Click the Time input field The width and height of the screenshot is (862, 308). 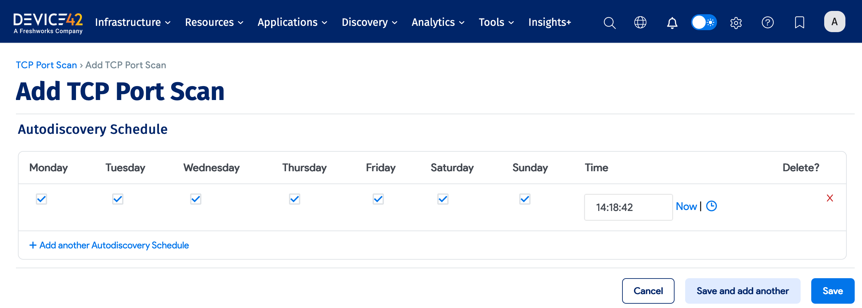click(628, 207)
